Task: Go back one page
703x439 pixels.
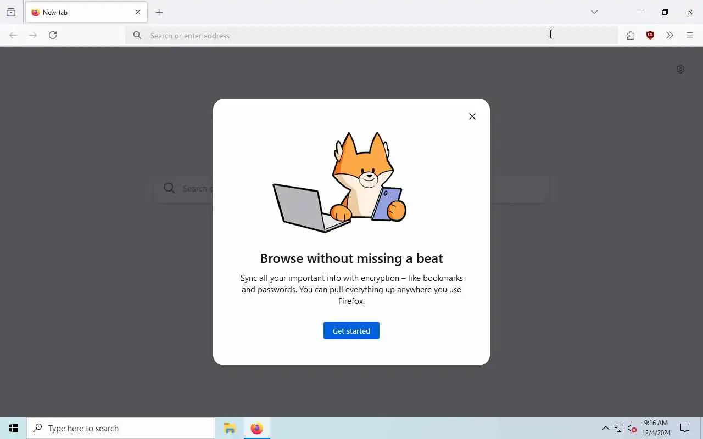Action: click(x=13, y=35)
